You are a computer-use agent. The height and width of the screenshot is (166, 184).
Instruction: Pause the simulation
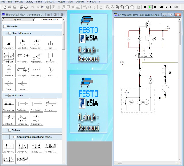click(x=155, y=7)
